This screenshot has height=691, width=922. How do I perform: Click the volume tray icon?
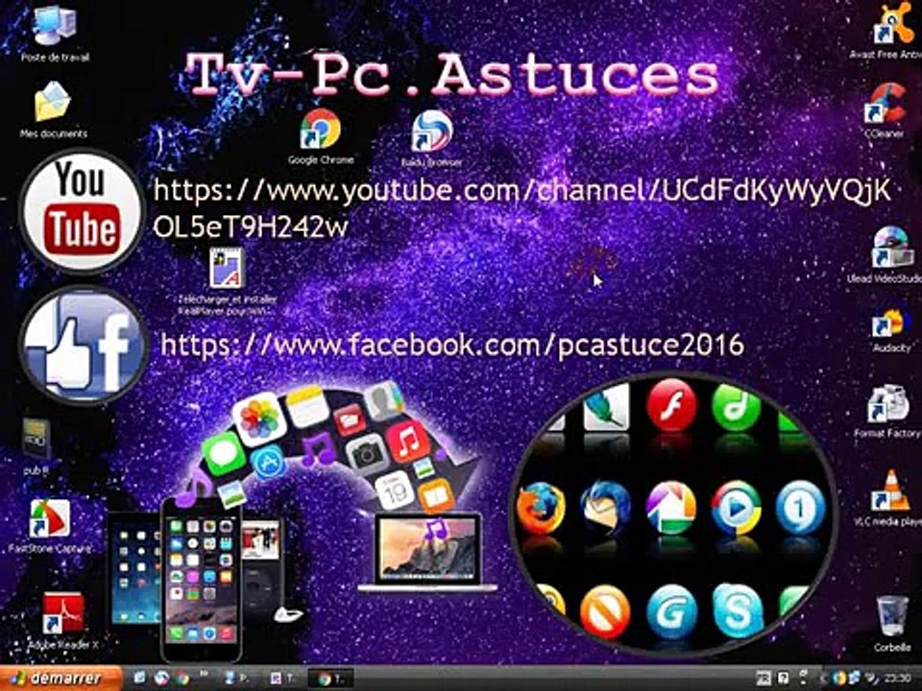873,679
